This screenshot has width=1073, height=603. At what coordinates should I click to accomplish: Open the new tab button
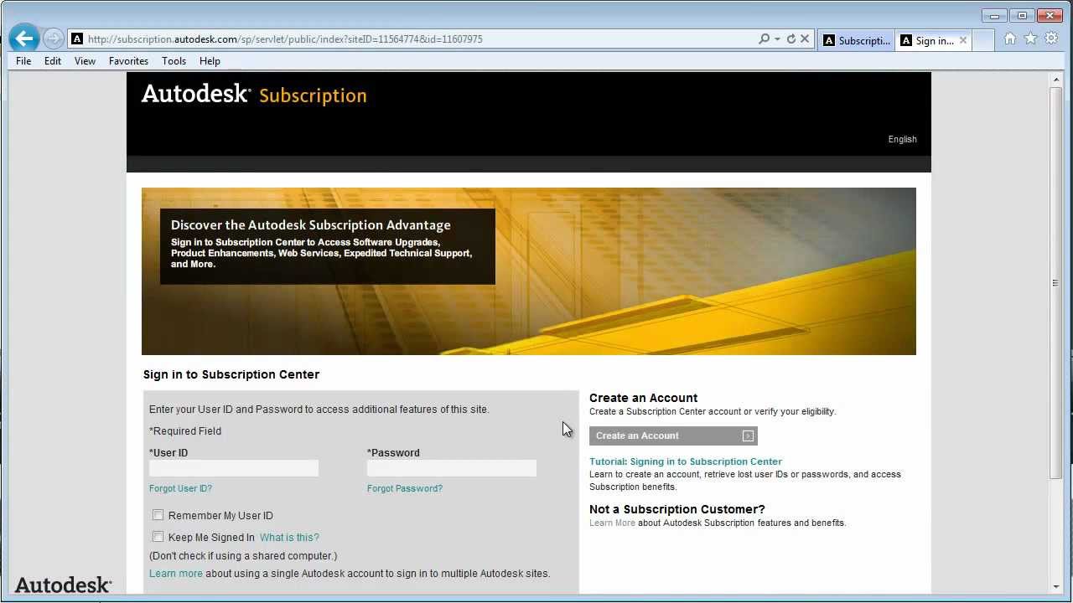click(983, 40)
